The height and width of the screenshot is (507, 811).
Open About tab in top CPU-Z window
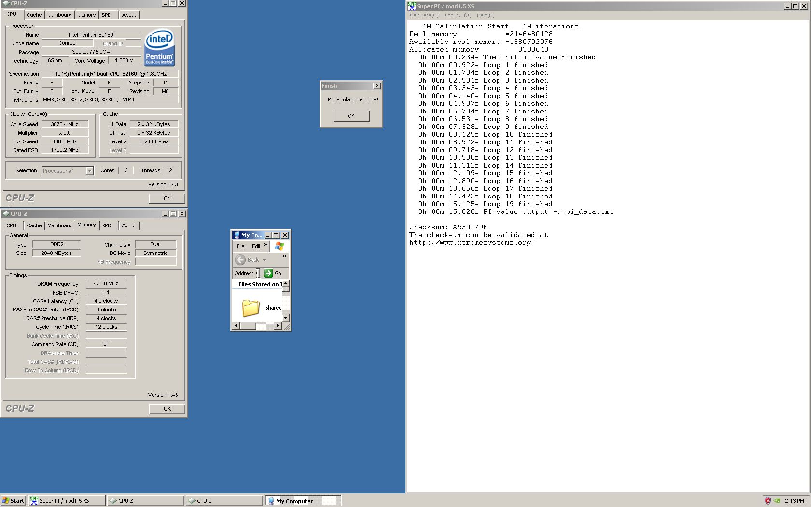pos(129,15)
